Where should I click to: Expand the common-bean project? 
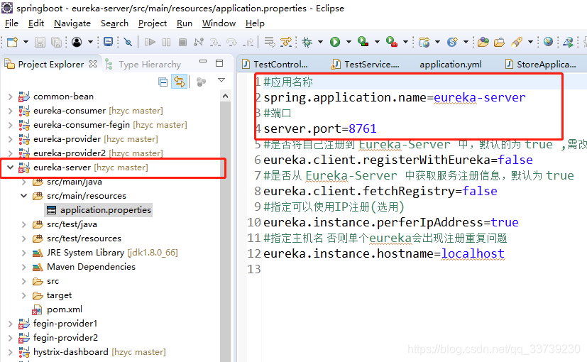[10, 97]
